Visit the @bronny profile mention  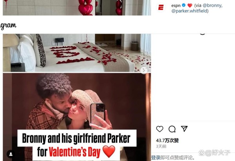click(212, 5)
